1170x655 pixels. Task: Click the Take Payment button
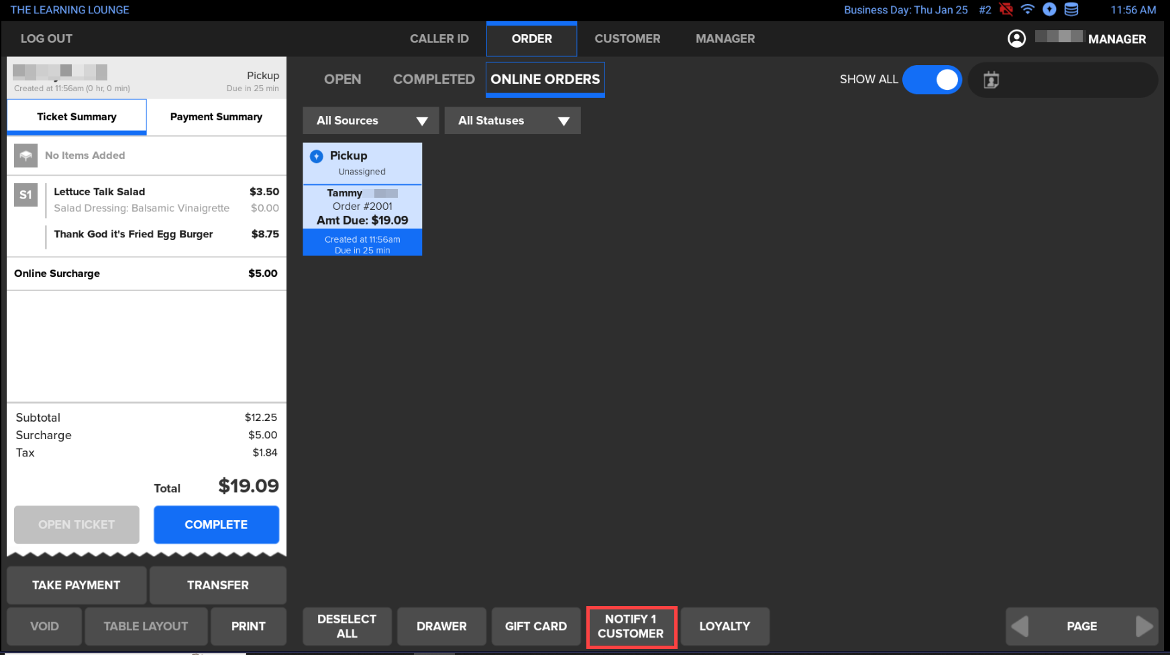click(76, 585)
